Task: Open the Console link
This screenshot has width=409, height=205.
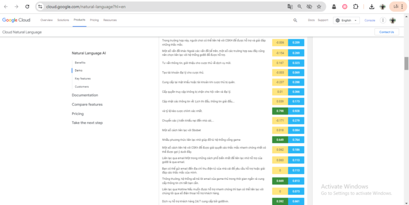Action: [x=370, y=20]
